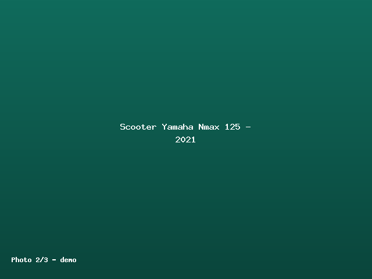Click the 'Photo 2/3 - demo' caption
This screenshot has height=279, width=372.
pyautogui.click(x=44, y=260)
